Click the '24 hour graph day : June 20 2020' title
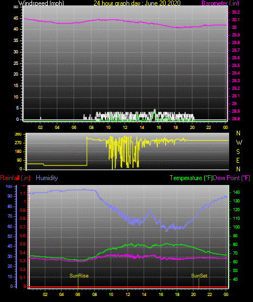The height and width of the screenshot is (302, 253). pos(137,3)
